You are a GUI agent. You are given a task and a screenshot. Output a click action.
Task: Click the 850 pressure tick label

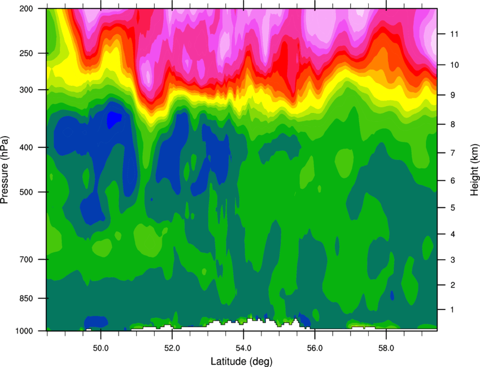pos(26,299)
